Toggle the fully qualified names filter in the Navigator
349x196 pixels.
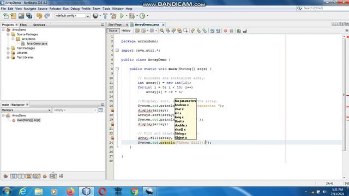click(x=45, y=176)
